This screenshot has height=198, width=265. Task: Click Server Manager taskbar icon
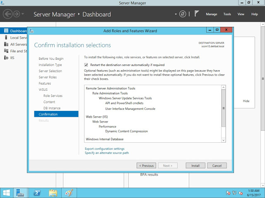tap(20, 193)
